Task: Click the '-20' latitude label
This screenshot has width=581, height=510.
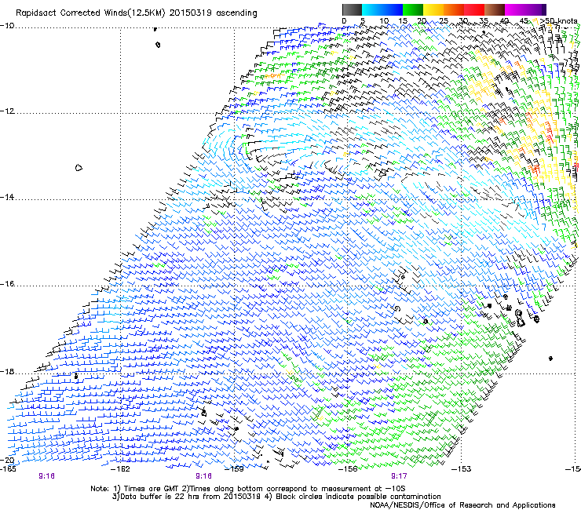Action: click(x=7, y=460)
